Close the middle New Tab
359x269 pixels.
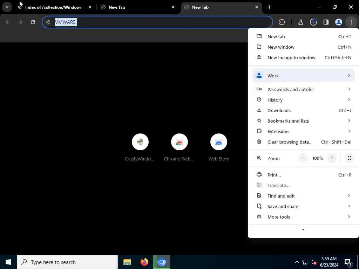173,7
